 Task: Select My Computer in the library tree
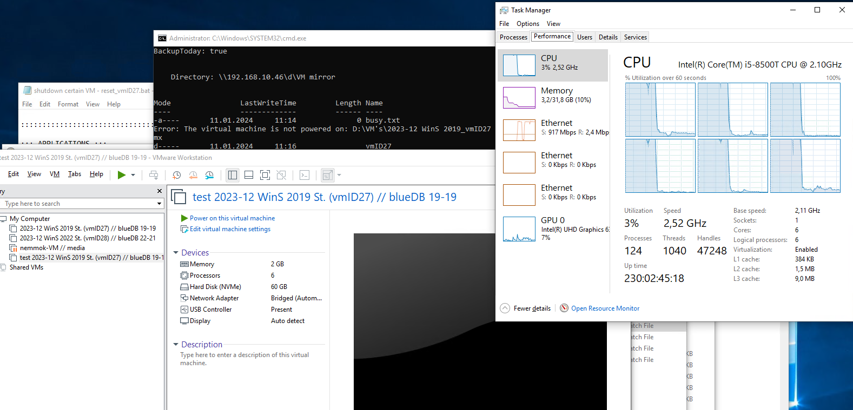30,219
